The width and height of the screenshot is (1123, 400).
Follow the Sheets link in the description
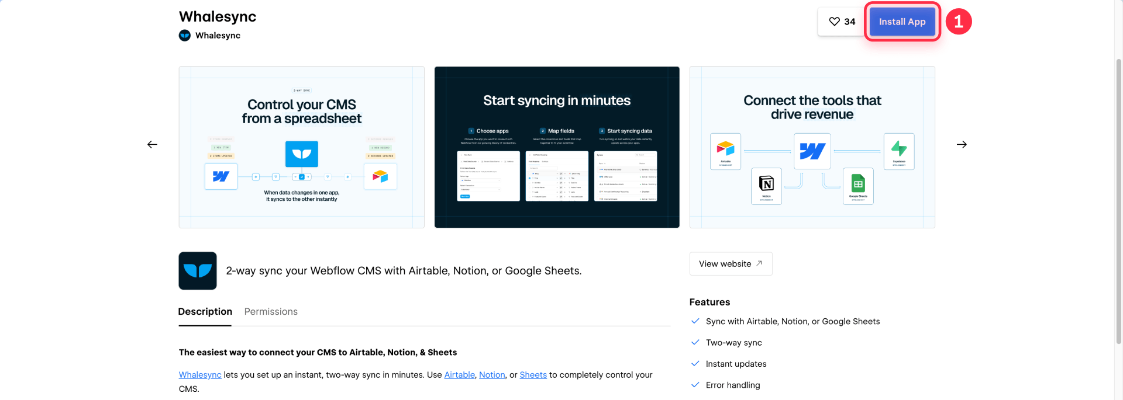pyautogui.click(x=533, y=375)
